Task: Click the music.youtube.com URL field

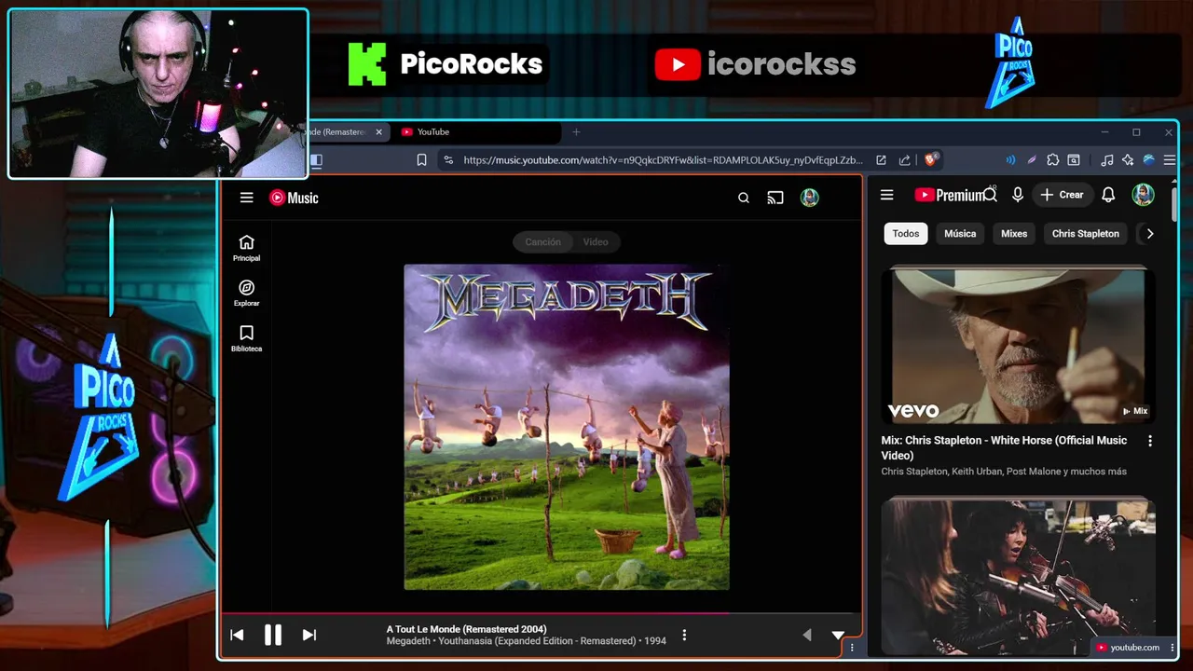Action: pyautogui.click(x=663, y=160)
